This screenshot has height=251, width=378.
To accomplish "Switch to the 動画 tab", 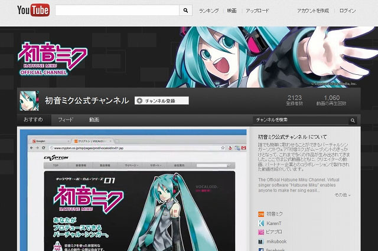I will click(94, 120).
